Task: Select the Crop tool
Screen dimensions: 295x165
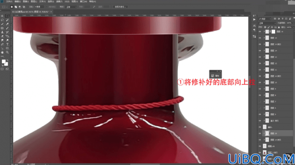Action: pyautogui.click(x=2, y=24)
